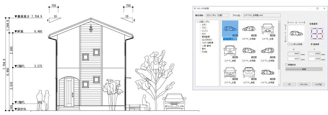Click the editable X size field

pos(294,59)
